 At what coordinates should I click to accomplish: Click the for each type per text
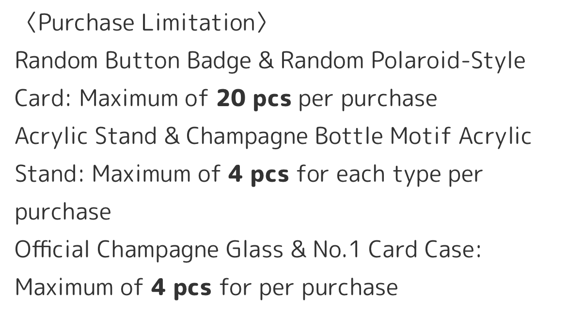[x=390, y=175]
